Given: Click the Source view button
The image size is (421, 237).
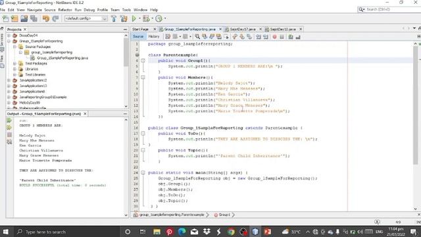Looking at the screenshot, I should coord(138,37).
